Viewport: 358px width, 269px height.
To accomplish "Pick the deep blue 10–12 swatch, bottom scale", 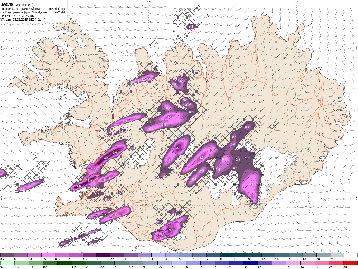I will coord(250,263).
